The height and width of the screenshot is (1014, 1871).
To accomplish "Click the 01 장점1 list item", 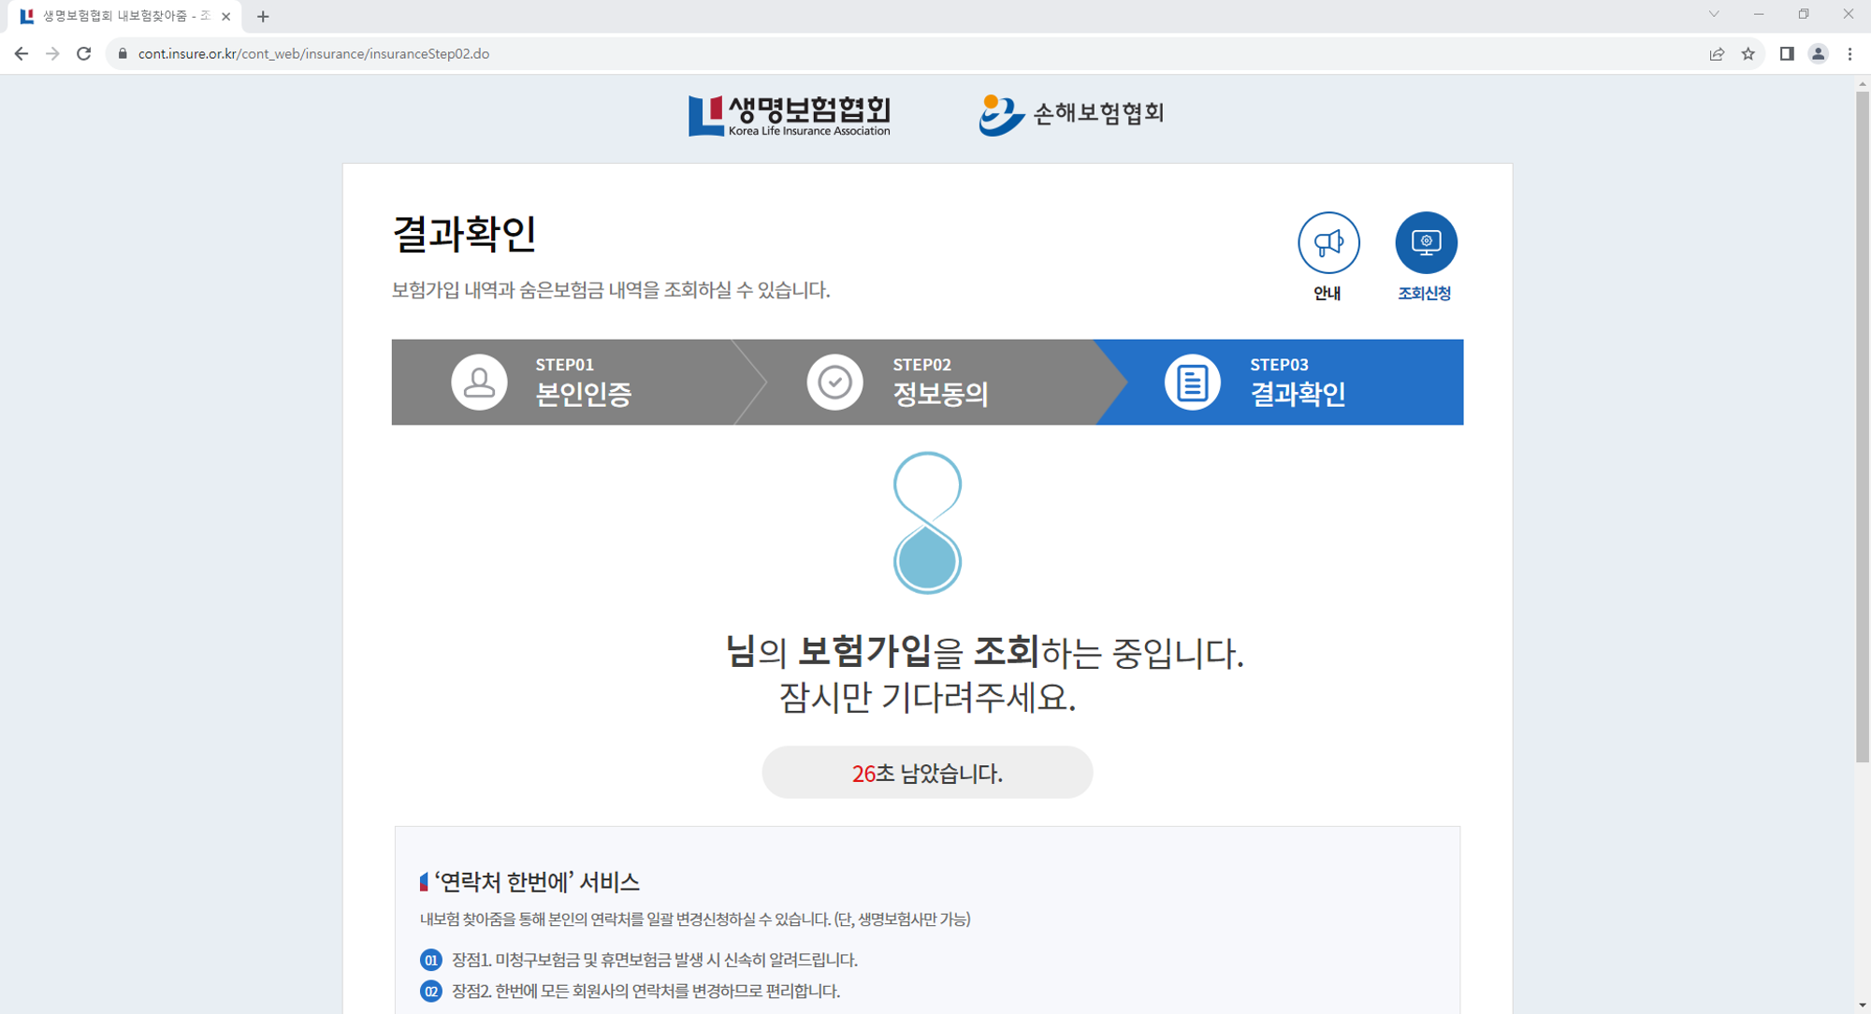I will (x=639, y=960).
